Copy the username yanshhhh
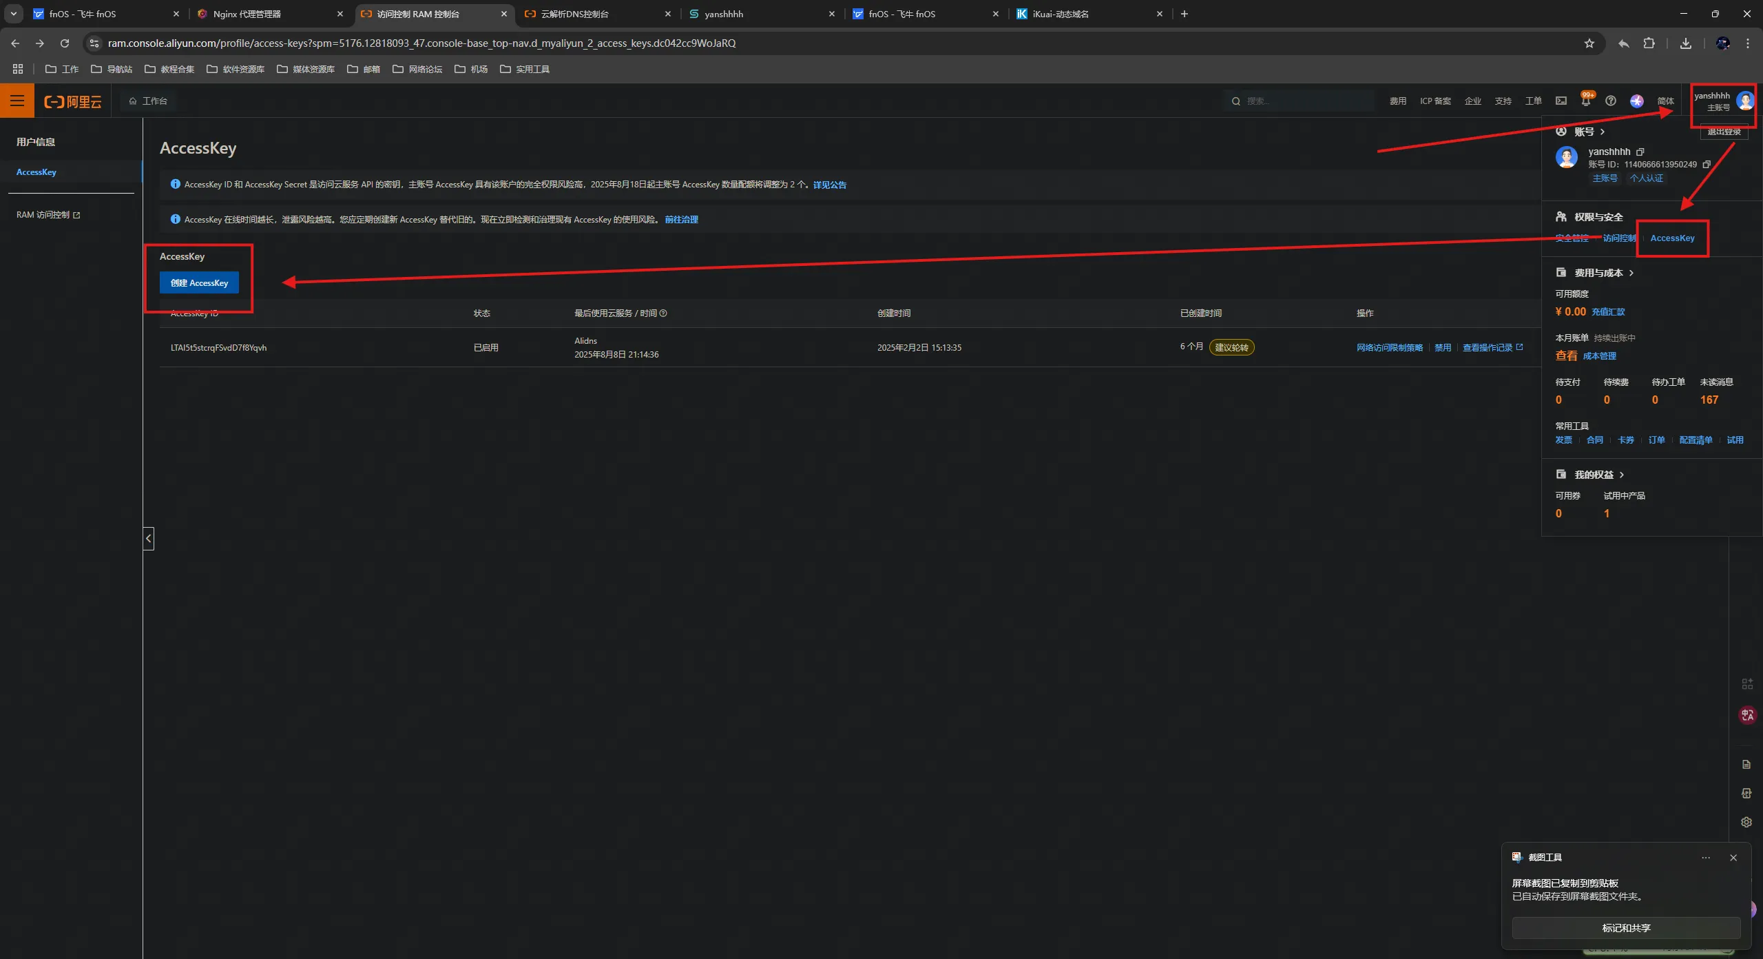This screenshot has width=1763, height=959. pyautogui.click(x=1640, y=152)
